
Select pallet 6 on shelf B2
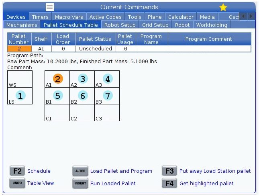click(83, 96)
